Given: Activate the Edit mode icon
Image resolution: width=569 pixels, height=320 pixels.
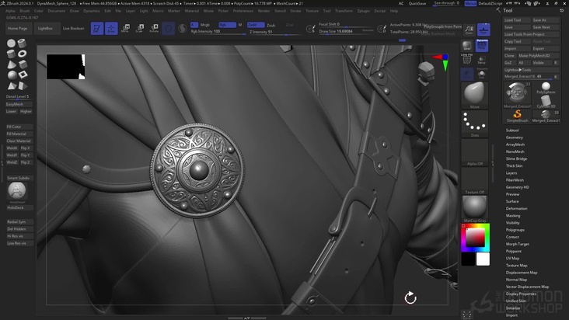Looking at the screenshot, I should [x=97, y=28].
